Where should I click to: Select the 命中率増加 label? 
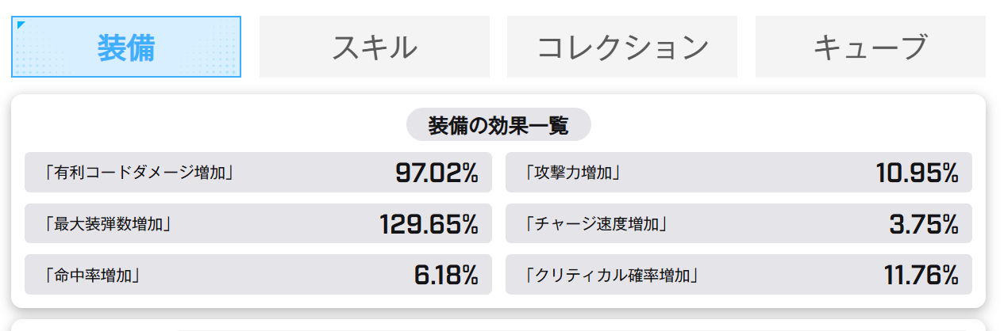tap(93, 275)
